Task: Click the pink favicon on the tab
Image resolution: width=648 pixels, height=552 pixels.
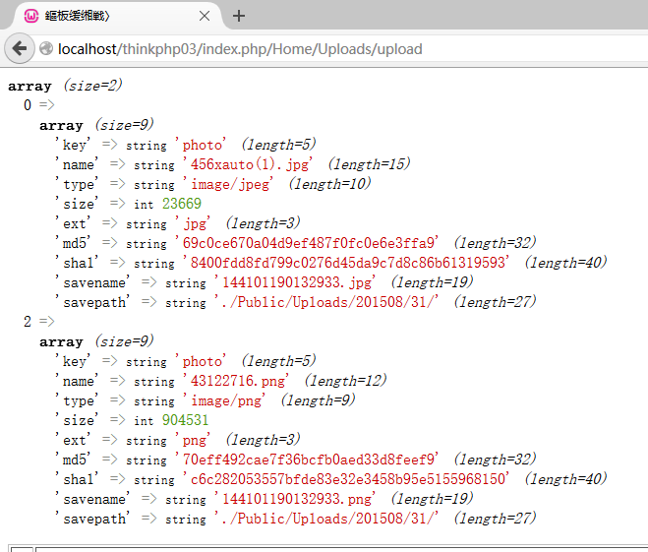Action: pyautogui.click(x=31, y=16)
